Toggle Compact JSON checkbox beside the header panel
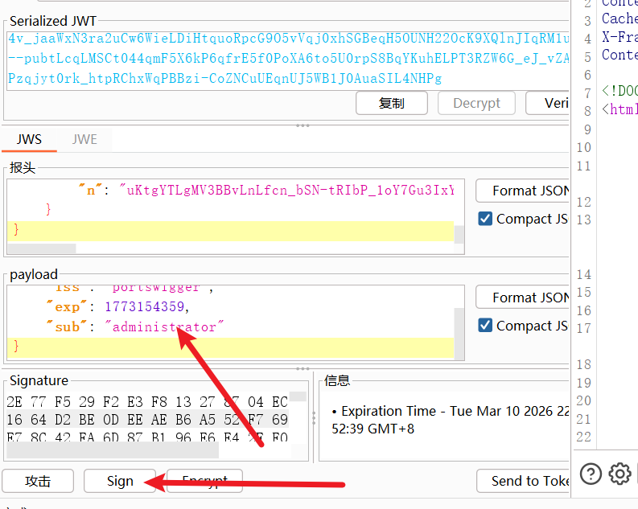This screenshot has width=638, height=509. pyautogui.click(x=485, y=219)
